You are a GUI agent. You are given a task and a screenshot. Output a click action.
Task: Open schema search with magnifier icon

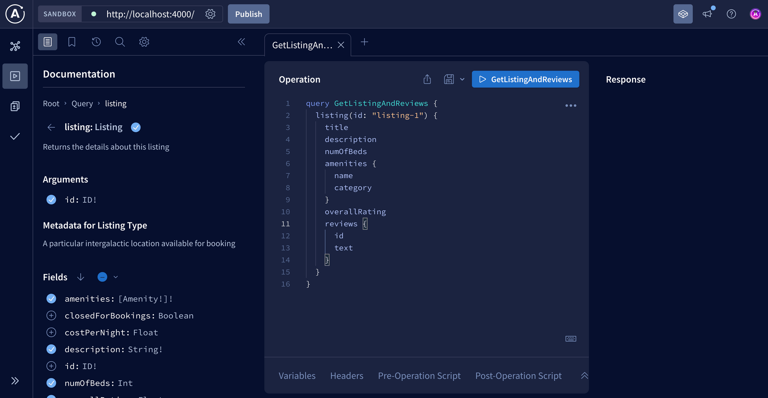coord(120,42)
